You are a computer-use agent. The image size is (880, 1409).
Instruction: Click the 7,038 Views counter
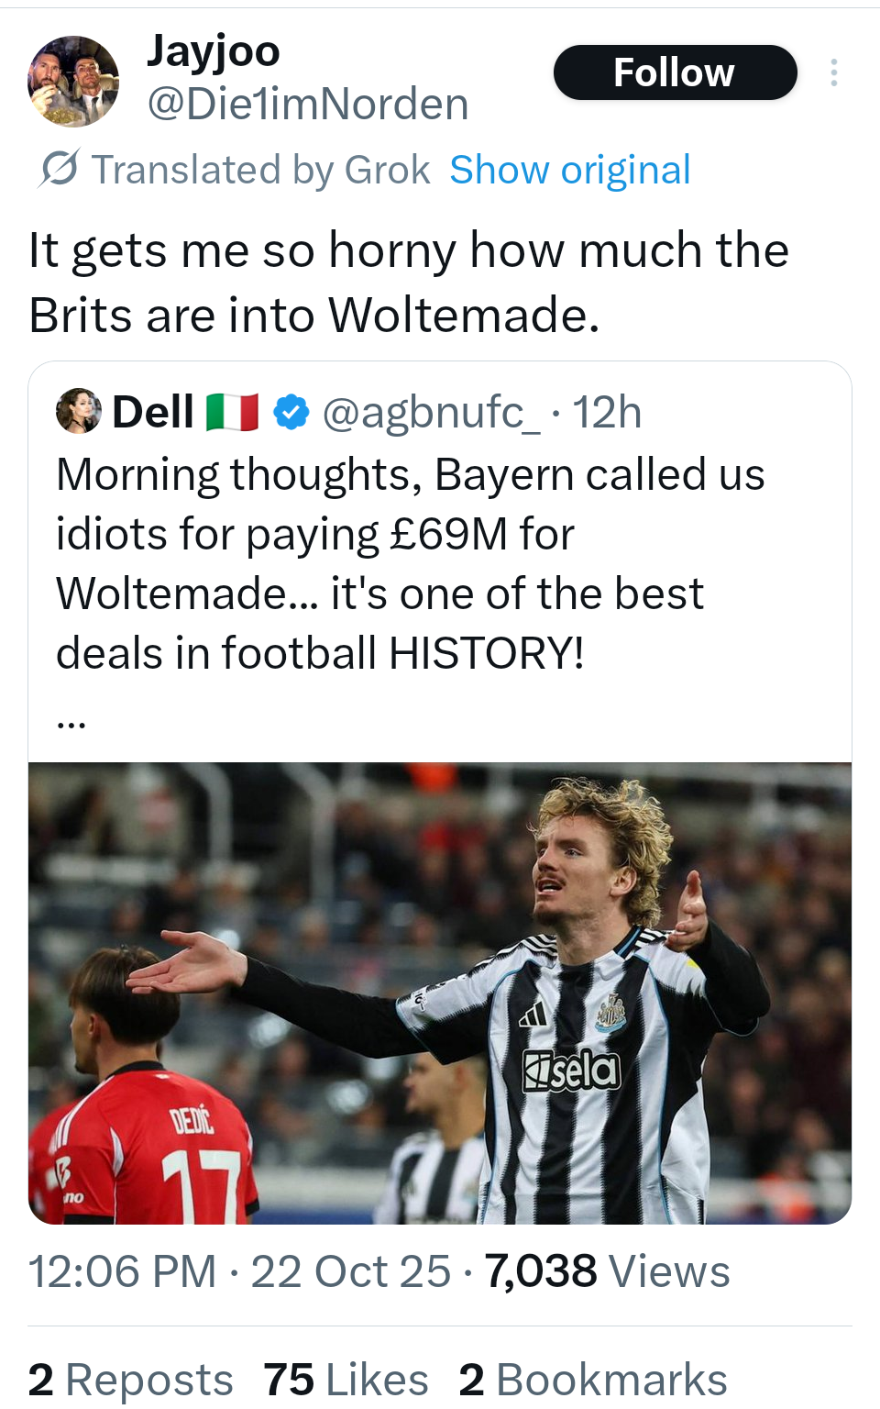tap(607, 1271)
